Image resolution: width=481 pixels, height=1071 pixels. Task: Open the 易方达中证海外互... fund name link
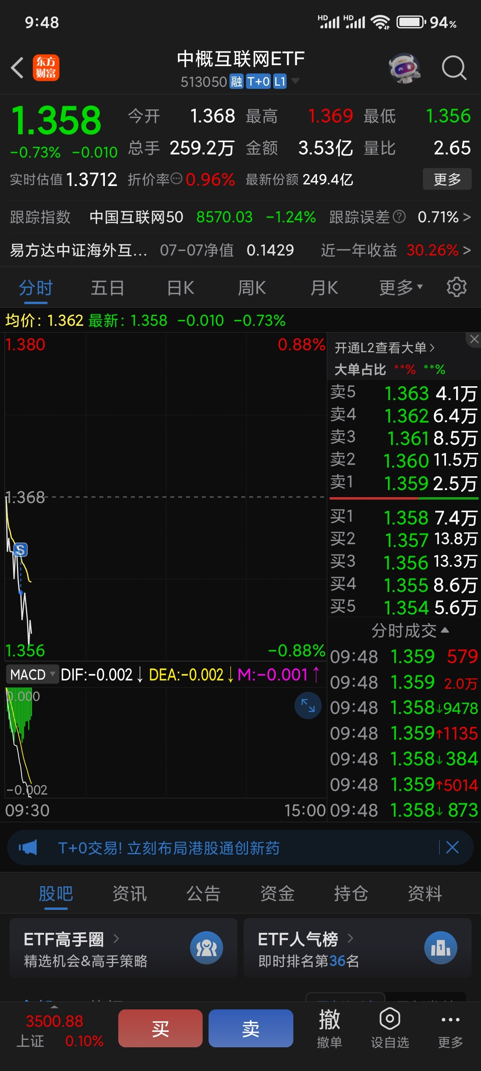[x=78, y=250]
